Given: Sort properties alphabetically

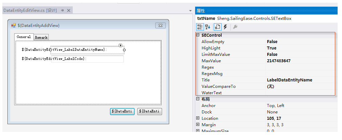Looking at the screenshot, I should click(208, 27).
